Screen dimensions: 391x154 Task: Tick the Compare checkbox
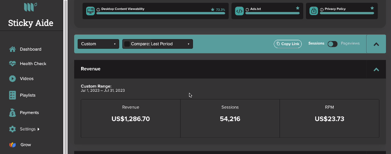click(x=127, y=44)
